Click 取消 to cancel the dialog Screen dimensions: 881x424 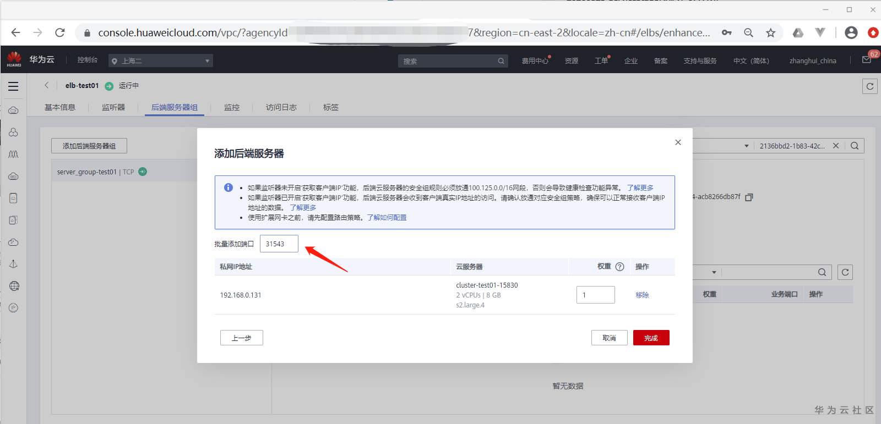point(610,338)
